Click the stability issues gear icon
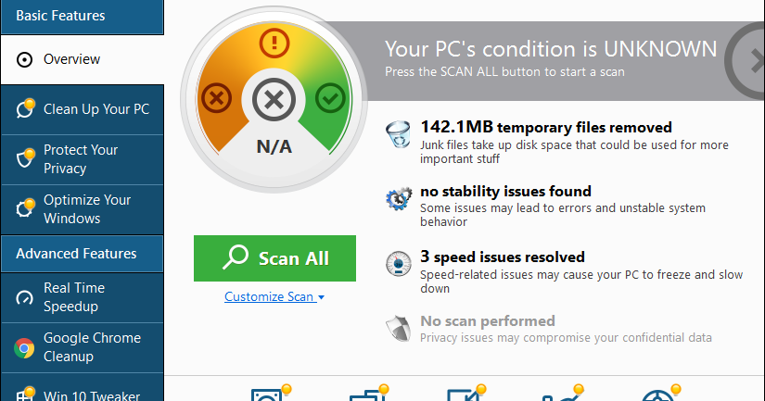The image size is (765, 401). coord(399,198)
